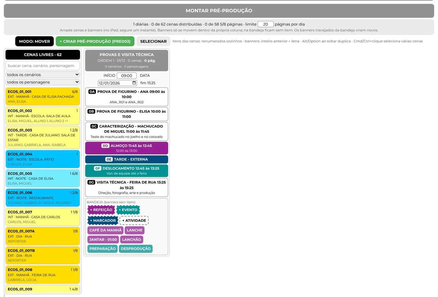Select scene card ECOS_01_007B
The height and width of the screenshot is (297, 438).
coord(43,255)
